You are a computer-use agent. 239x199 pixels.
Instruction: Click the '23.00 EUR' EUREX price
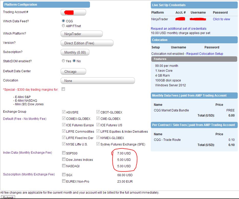(125, 181)
